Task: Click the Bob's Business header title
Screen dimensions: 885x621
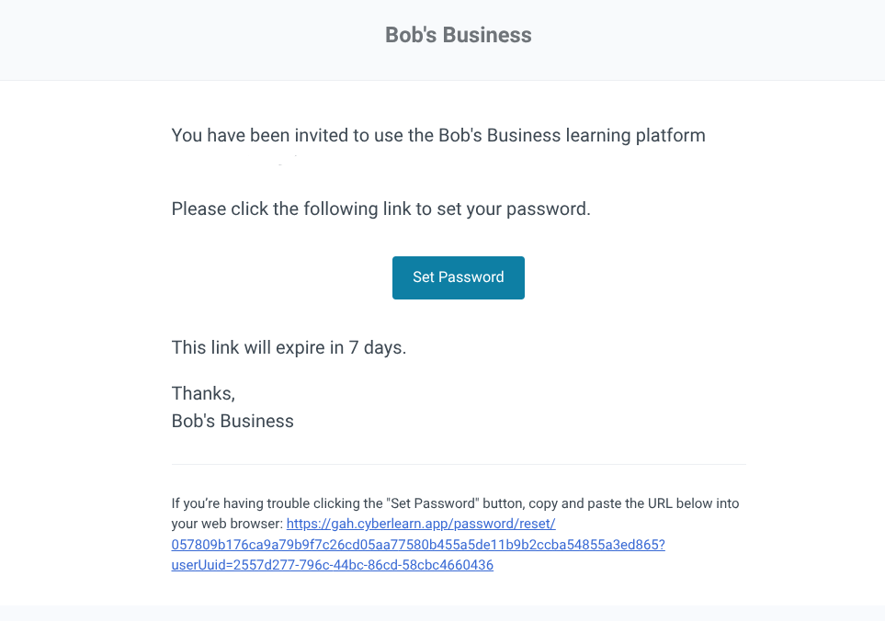Action: [x=459, y=35]
